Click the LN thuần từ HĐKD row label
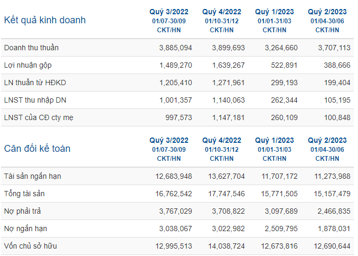Screen dimensions: 358x256 (35, 83)
